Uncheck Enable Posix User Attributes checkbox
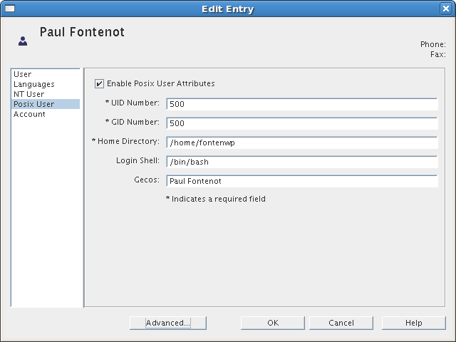Screen dimensions: 456x342 point(99,84)
